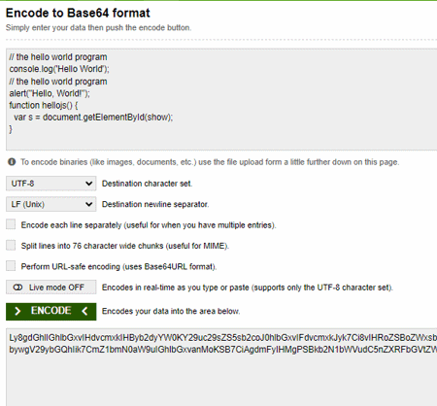
Task: Click inside the source code input area
Action: 221,99
